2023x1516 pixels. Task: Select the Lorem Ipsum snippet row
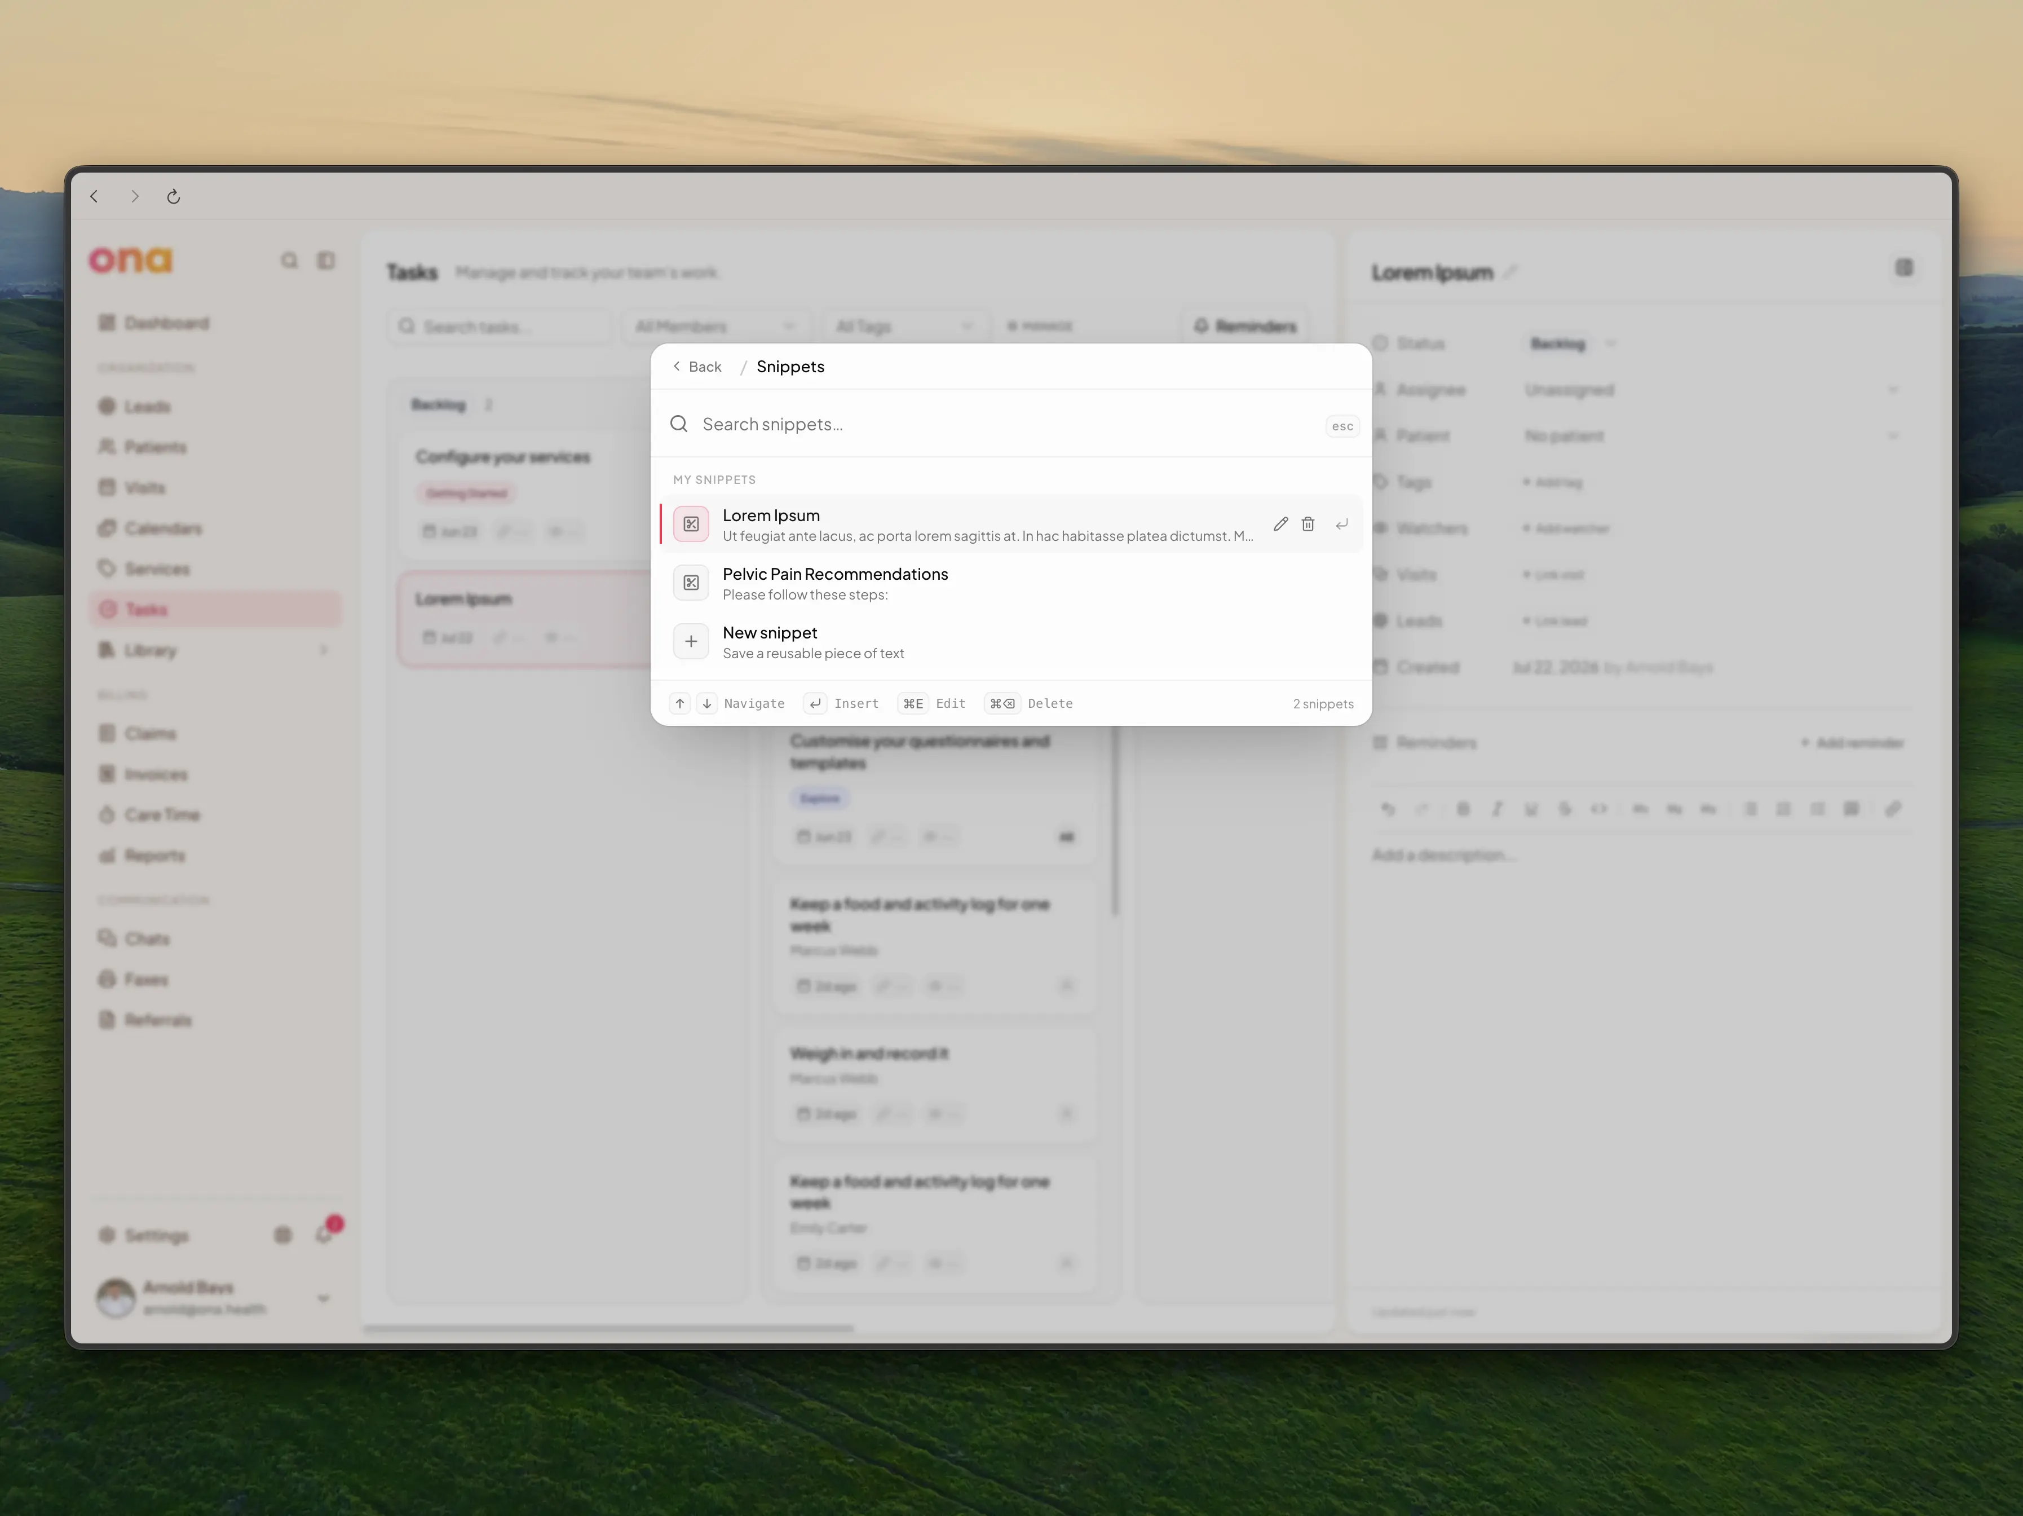(x=1010, y=525)
